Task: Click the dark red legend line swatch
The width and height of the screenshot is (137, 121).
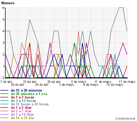Action: [4, 97]
